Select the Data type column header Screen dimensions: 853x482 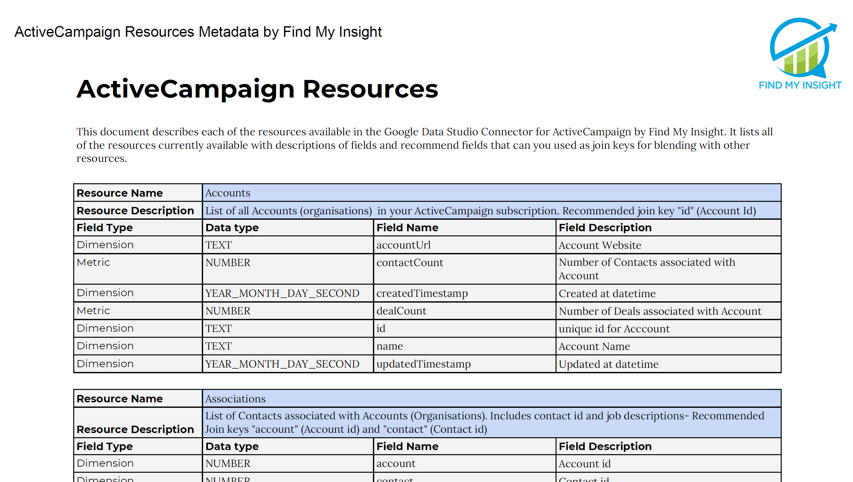[232, 227]
